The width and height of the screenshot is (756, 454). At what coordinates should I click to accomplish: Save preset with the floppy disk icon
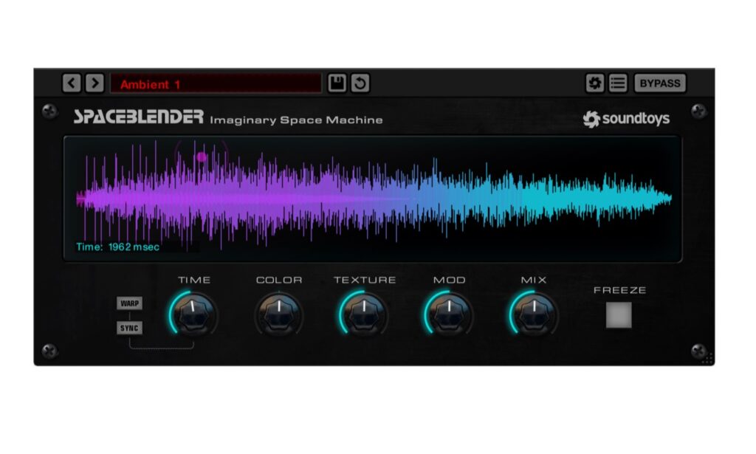point(337,83)
